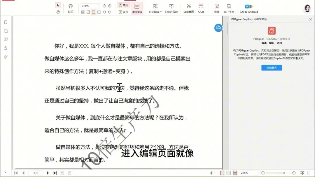The image size is (315, 177).
Task: Rotate page counterclockwise
Action: [104, 12]
